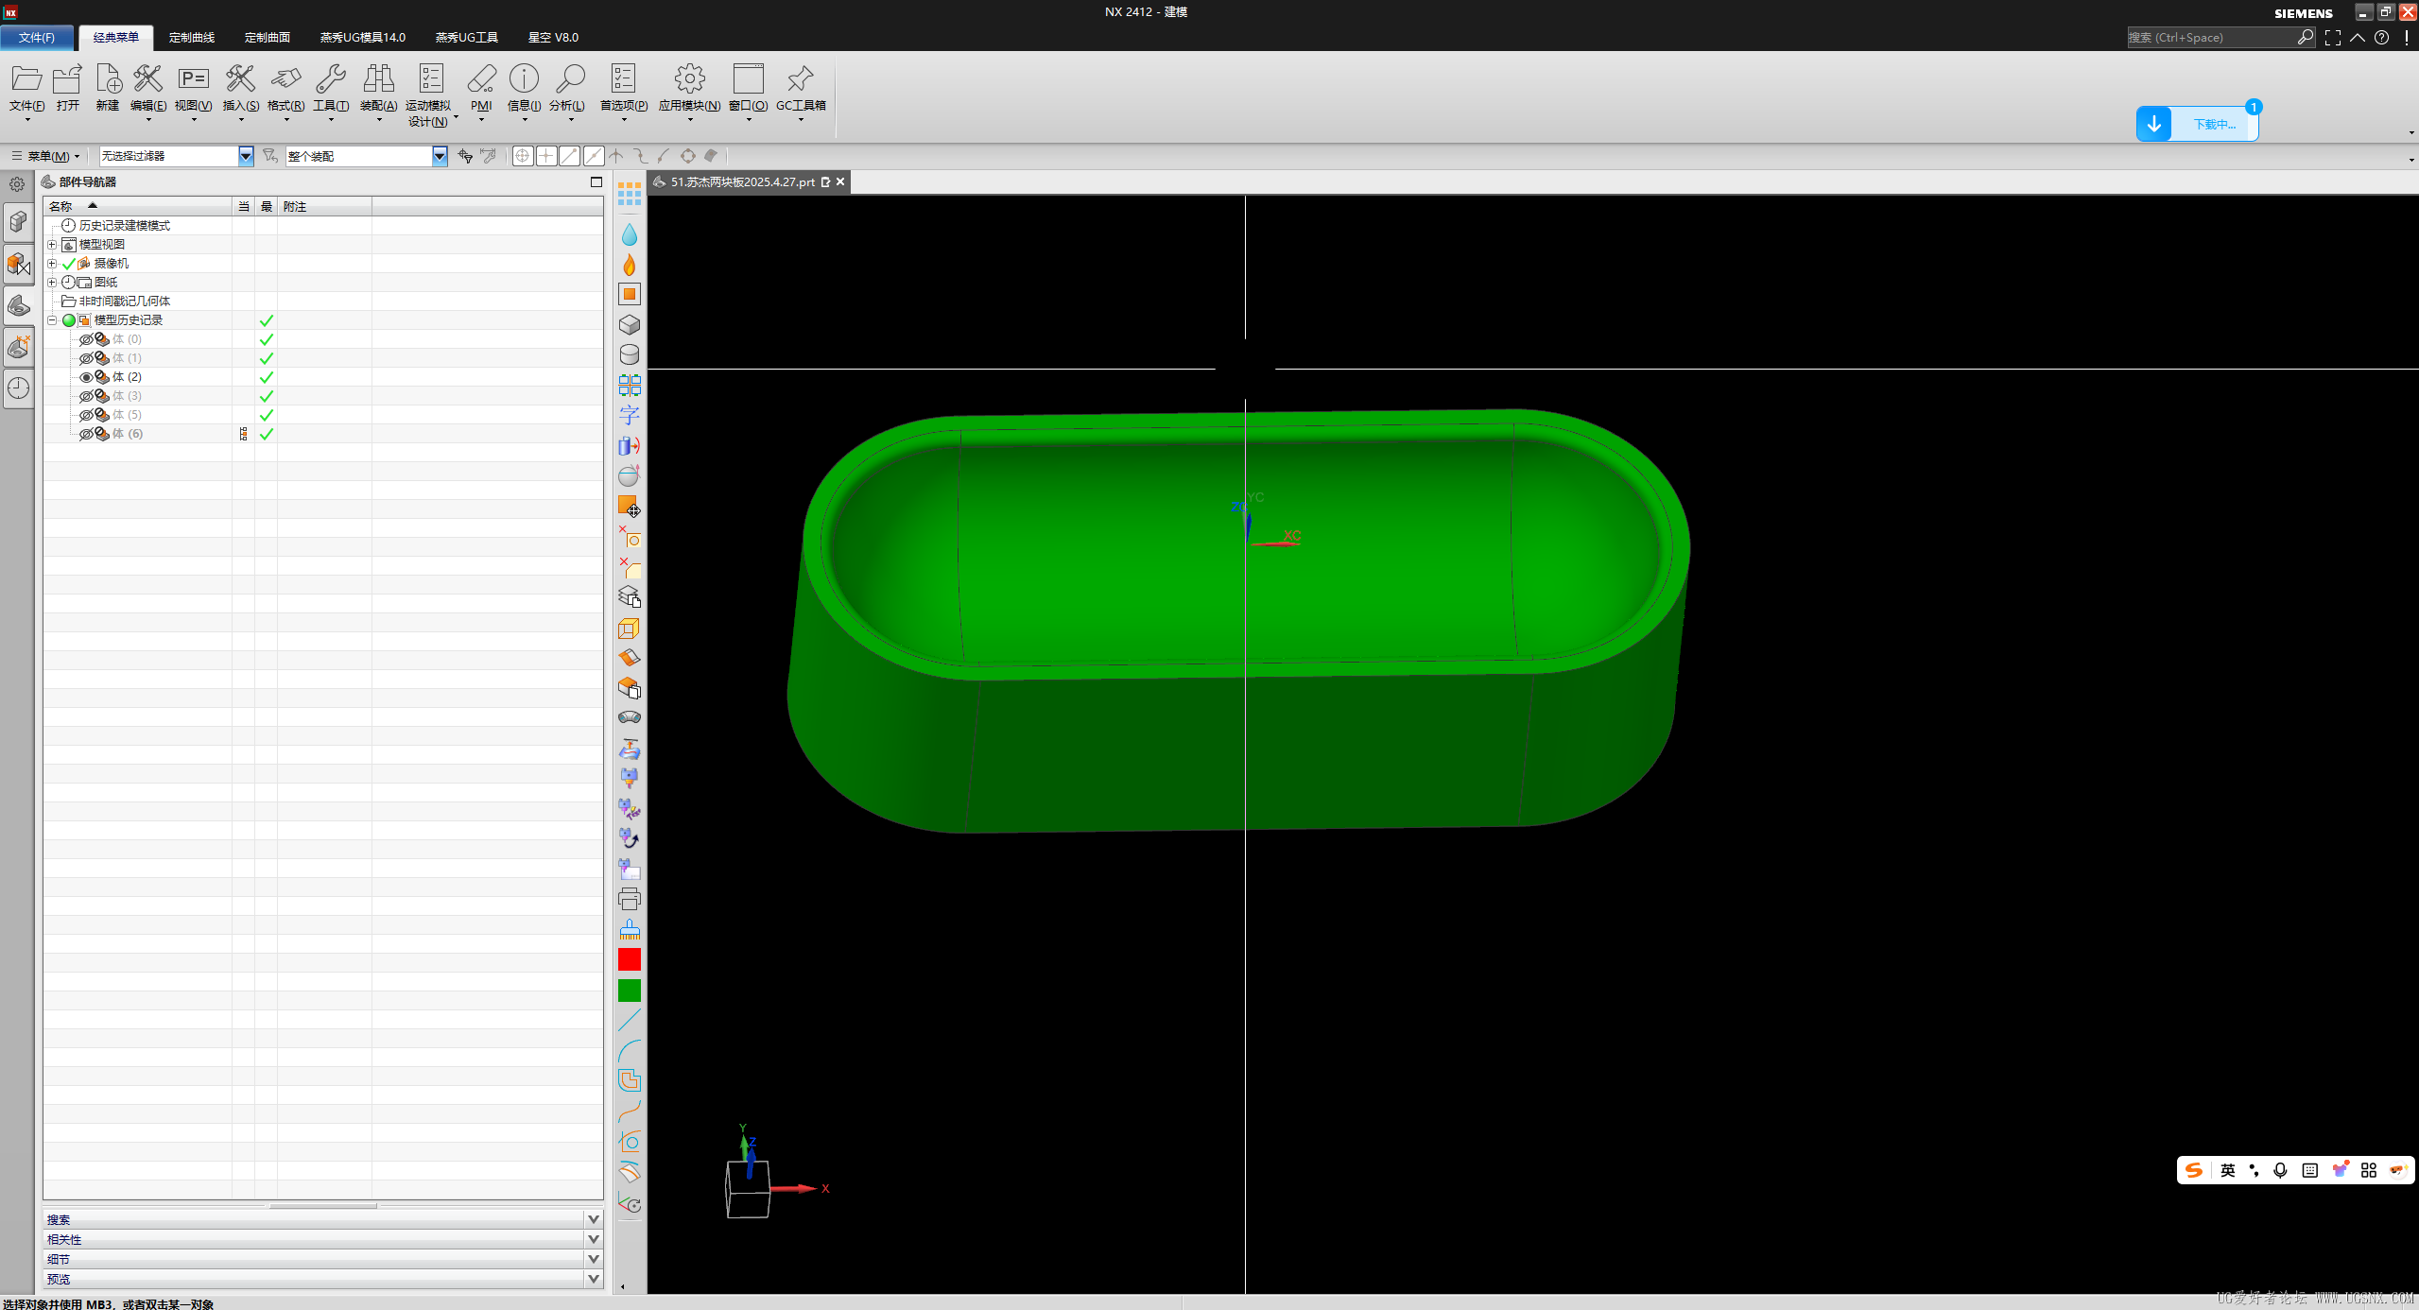Click the settings gear in left sidebar
This screenshot has width=2419, height=1310.
tap(18, 184)
